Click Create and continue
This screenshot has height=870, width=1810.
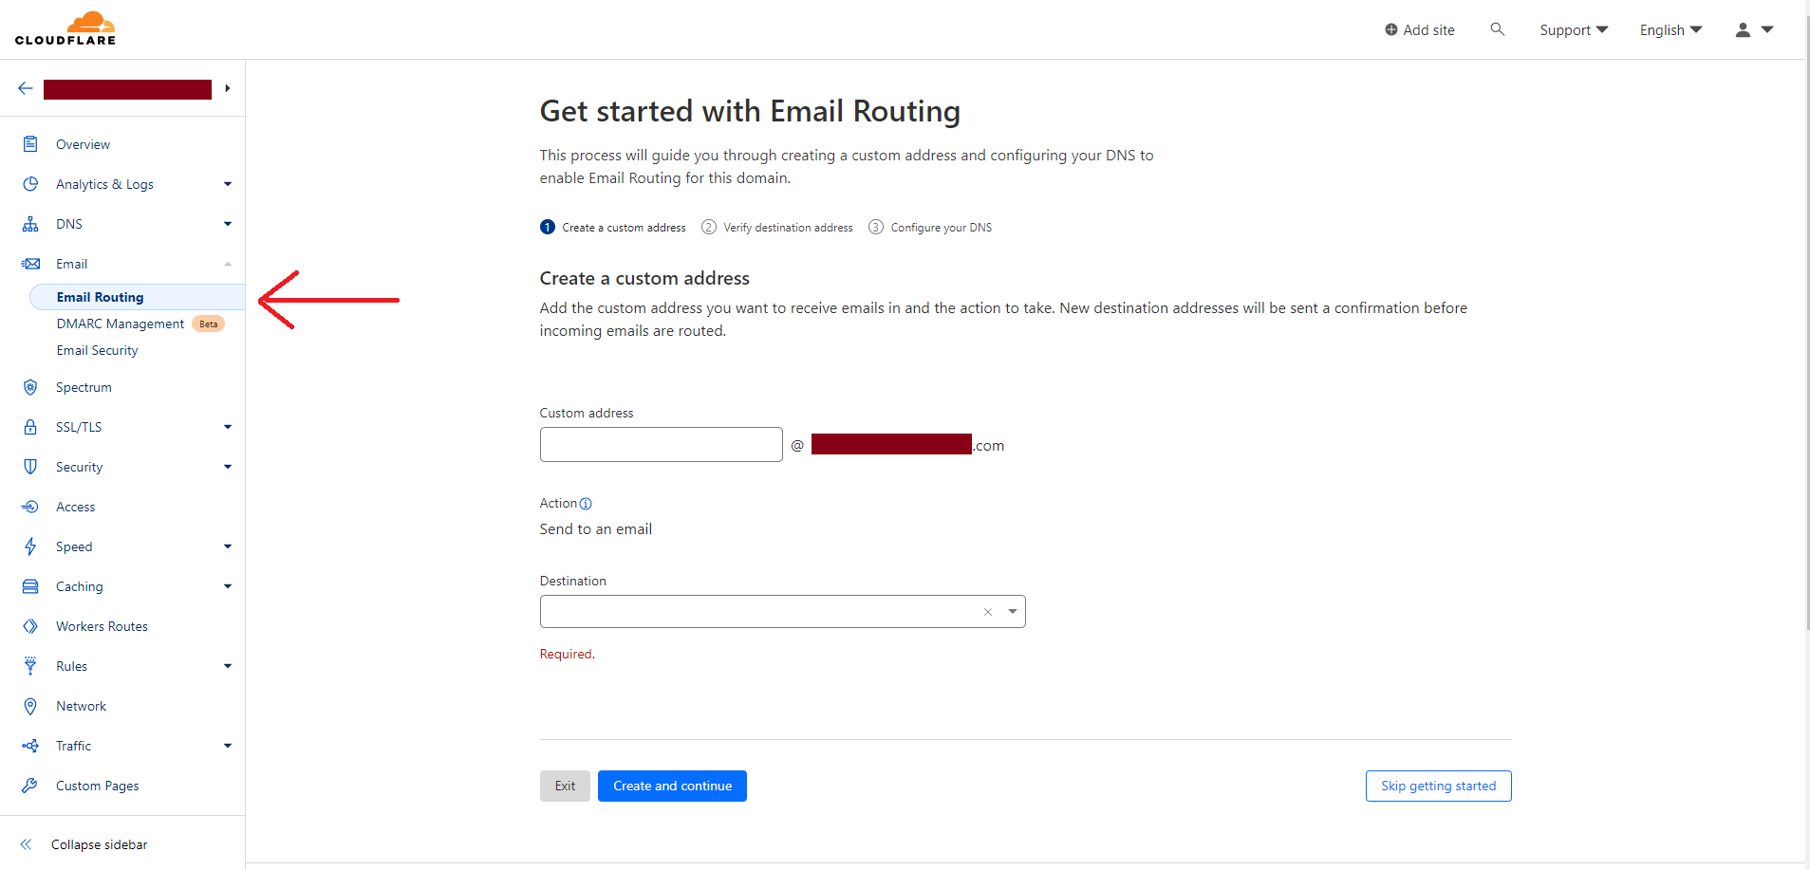click(x=671, y=786)
